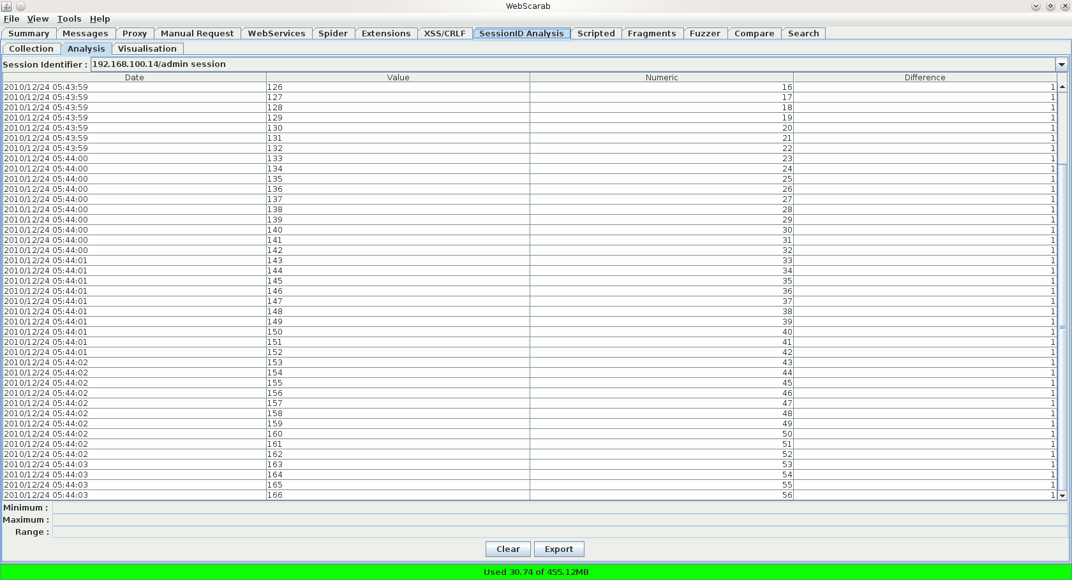
Task: Click the session identifier combo box text
Action: 572,64
